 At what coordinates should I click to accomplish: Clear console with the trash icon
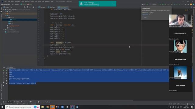coord(7,84)
